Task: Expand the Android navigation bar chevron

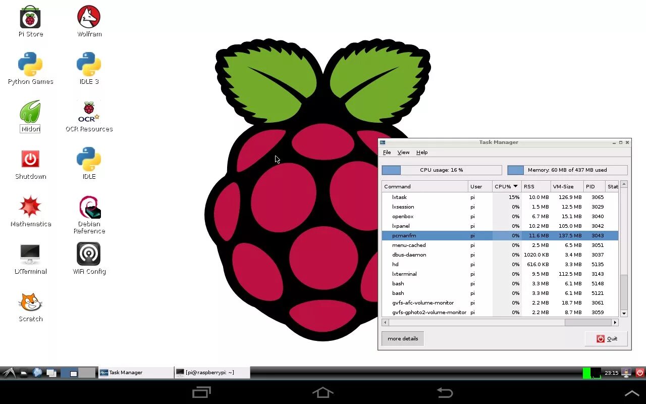Action: [632, 393]
